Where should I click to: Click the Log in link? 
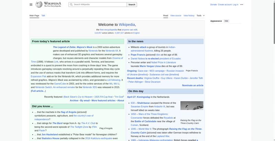[x=235, y=5]
